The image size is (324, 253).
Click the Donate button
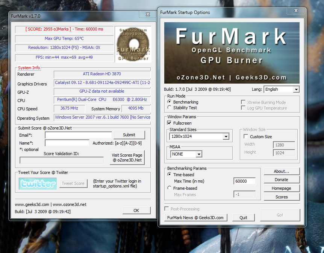click(x=282, y=180)
